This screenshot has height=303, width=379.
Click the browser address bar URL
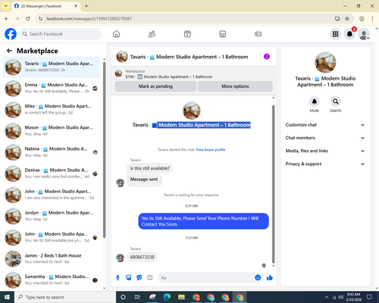89,19
